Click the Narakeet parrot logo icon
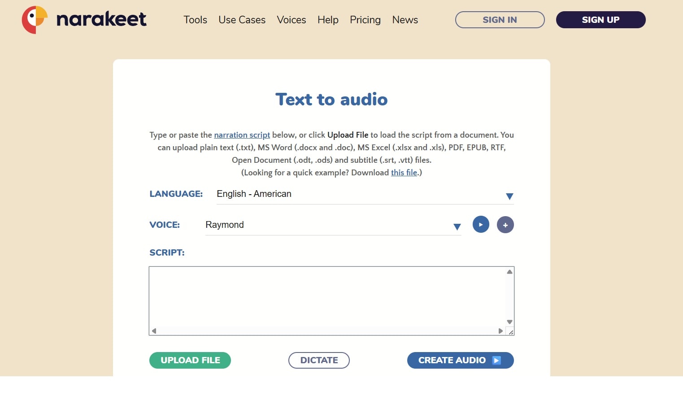 coord(35,20)
